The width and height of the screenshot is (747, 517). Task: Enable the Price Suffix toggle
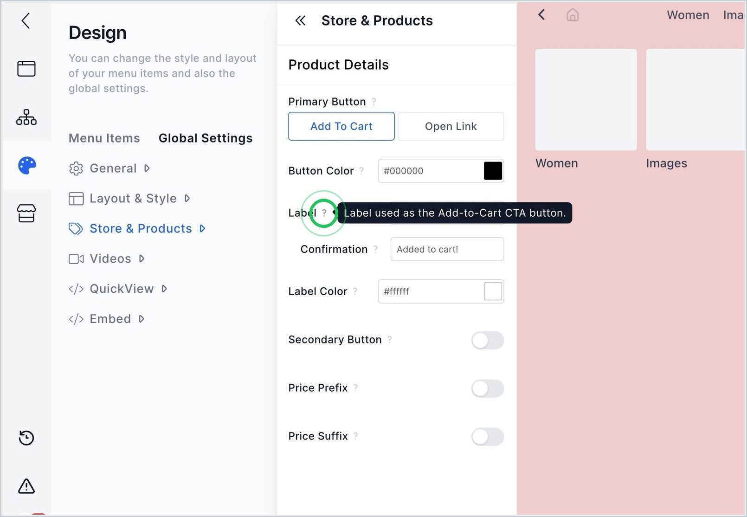[x=488, y=437]
